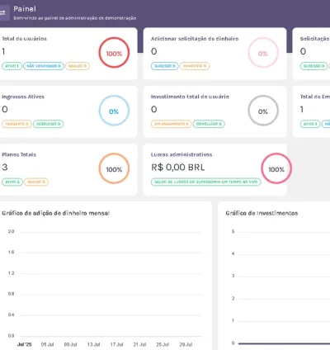Open Investimento total do usuário card title
Image resolution: width=330 pixels, height=350 pixels.
tap(190, 97)
